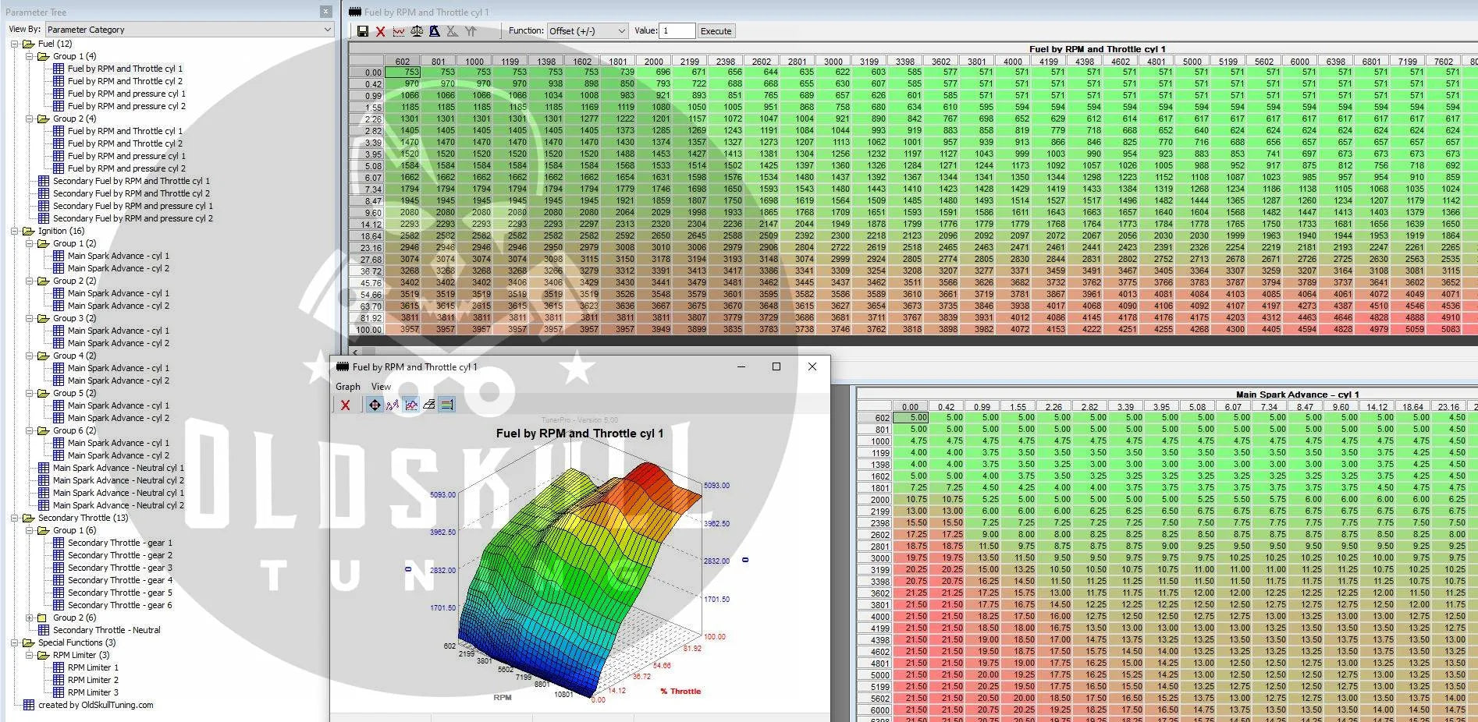The height and width of the screenshot is (722, 1478).
Task: Select RPM Limiter 1 in parameter tree
Action: tap(93, 667)
